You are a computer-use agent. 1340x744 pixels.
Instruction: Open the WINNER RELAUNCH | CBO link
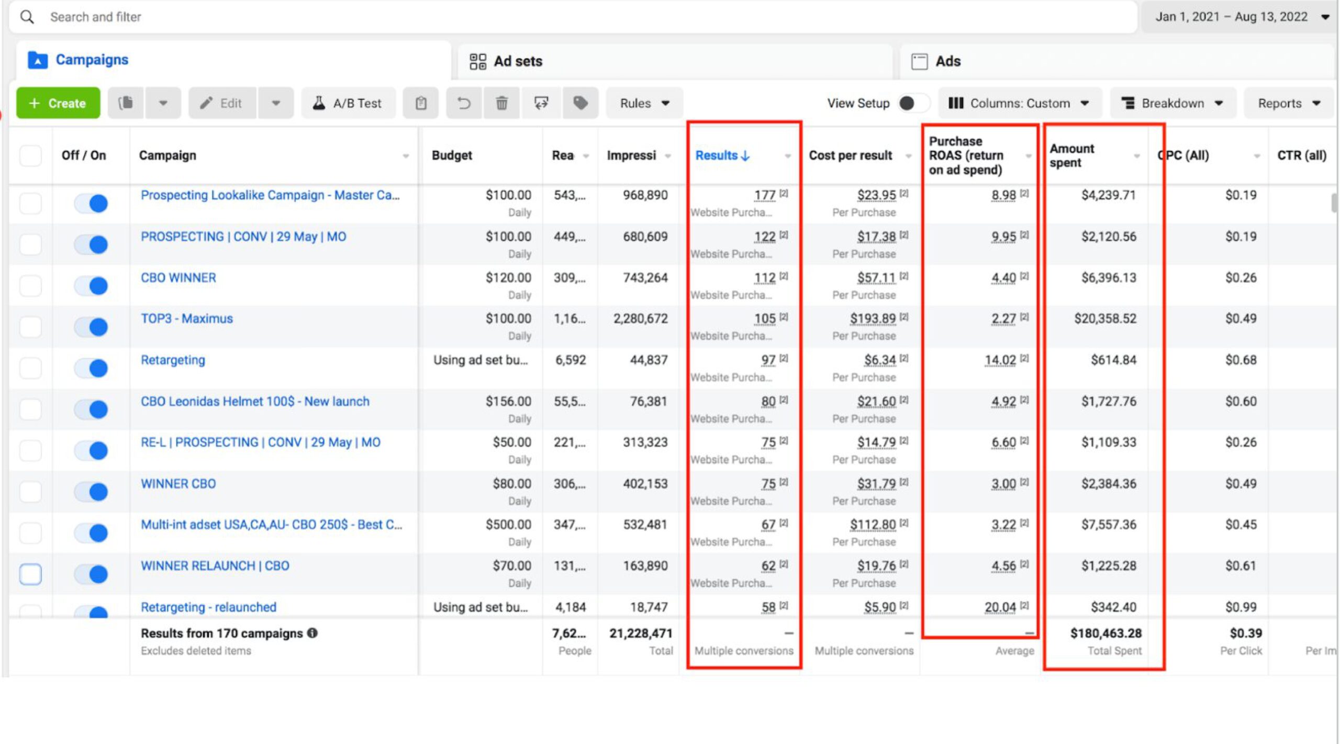(215, 566)
